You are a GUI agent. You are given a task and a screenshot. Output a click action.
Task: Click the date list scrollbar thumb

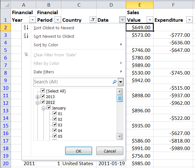[120, 98]
